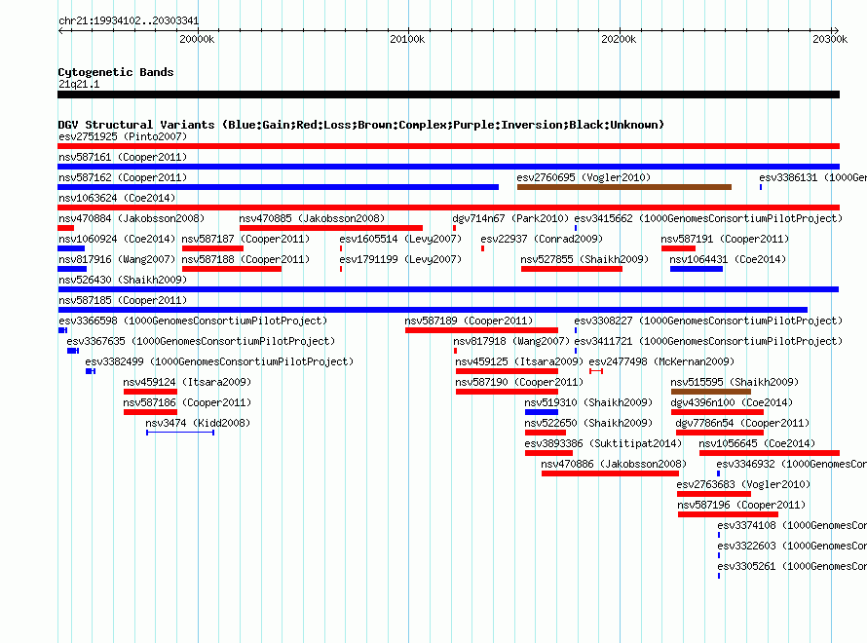Screen dimensions: 867x643
Task: Click the nsv817918 (Wang2007) label
Action: coord(510,341)
